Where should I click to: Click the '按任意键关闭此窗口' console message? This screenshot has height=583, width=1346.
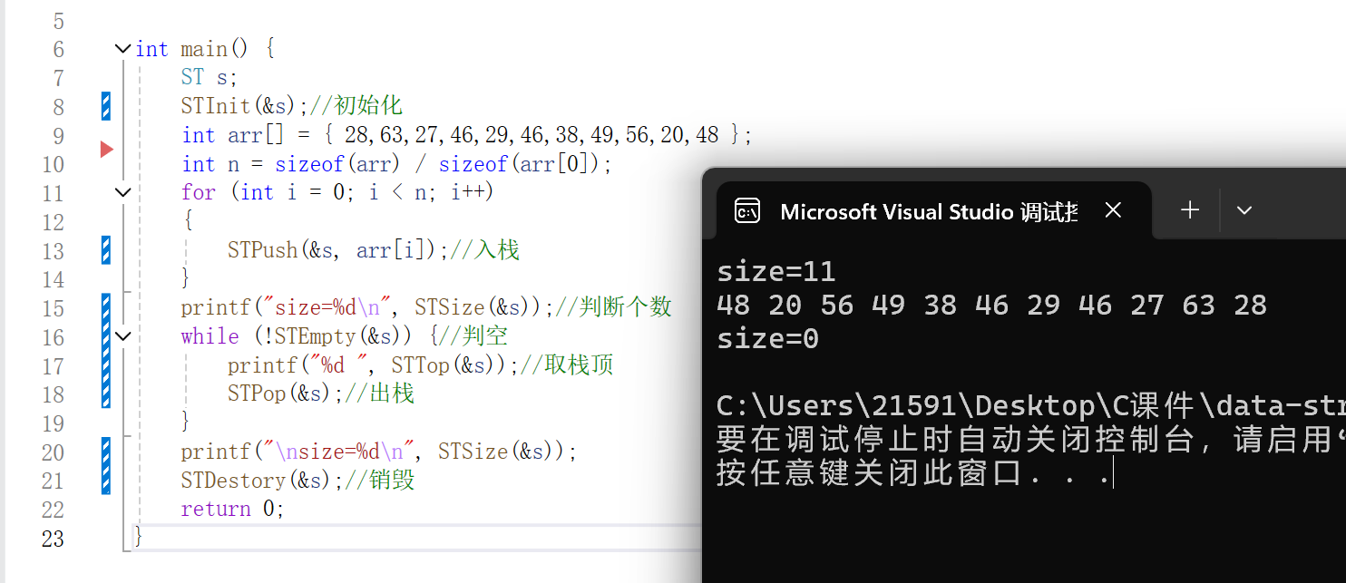point(913,472)
